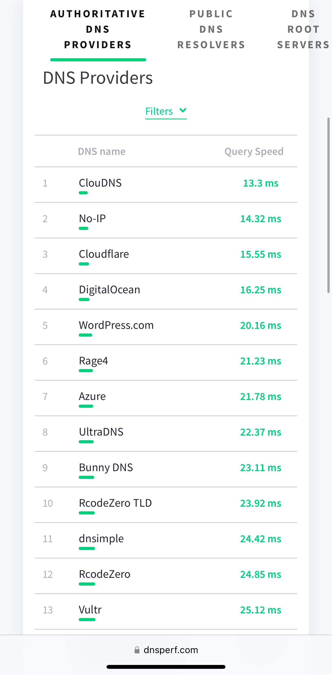Screen dimensions: 332x675
Task: Open the ClouDNS provider row
Action: tap(166, 185)
